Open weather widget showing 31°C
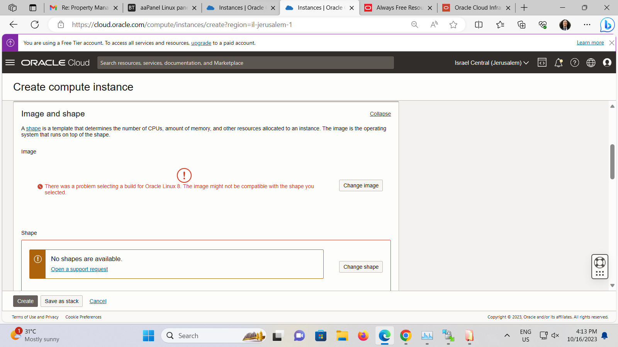The width and height of the screenshot is (618, 347). [35, 335]
